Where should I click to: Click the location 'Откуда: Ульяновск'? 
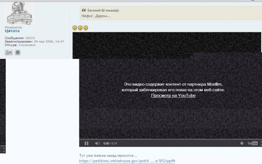coord(20,45)
